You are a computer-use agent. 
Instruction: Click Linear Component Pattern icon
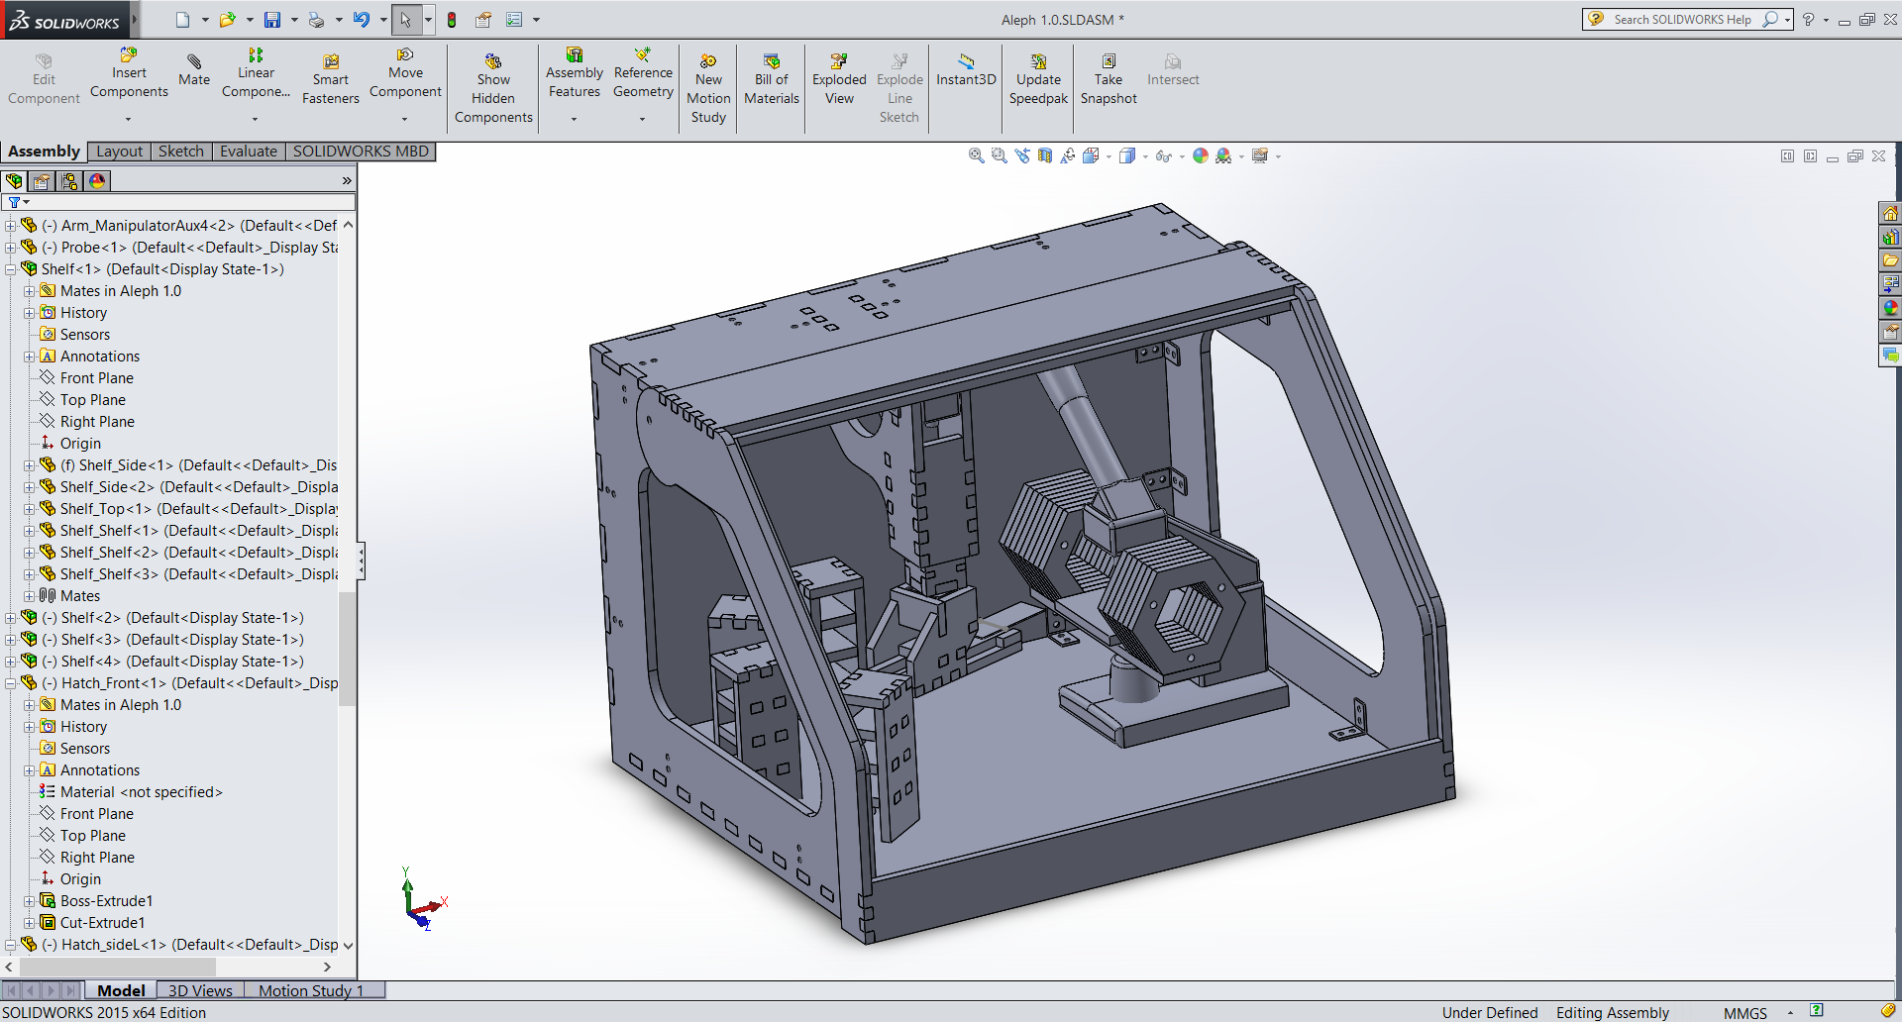click(256, 73)
